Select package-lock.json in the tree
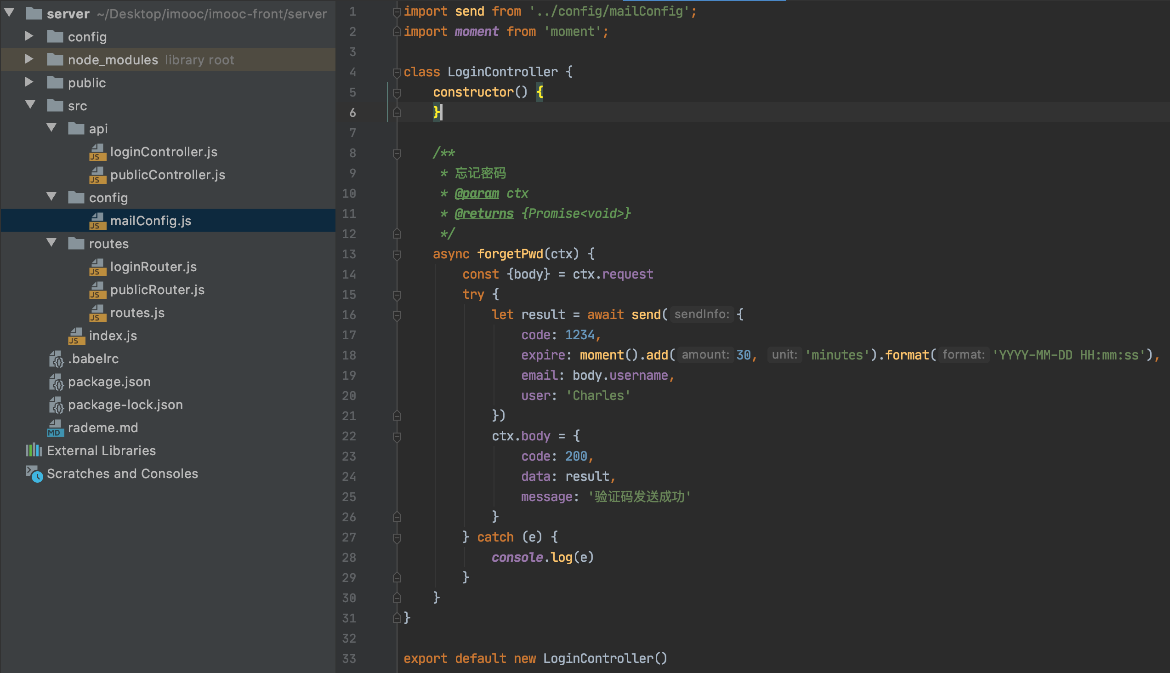Viewport: 1170px width, 673px height. [125, 405]
